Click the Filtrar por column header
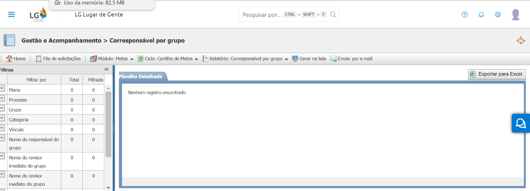This screenshot has height=191, width=530. tap(36, 80)
